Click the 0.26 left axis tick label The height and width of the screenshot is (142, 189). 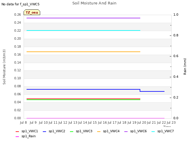18,14
